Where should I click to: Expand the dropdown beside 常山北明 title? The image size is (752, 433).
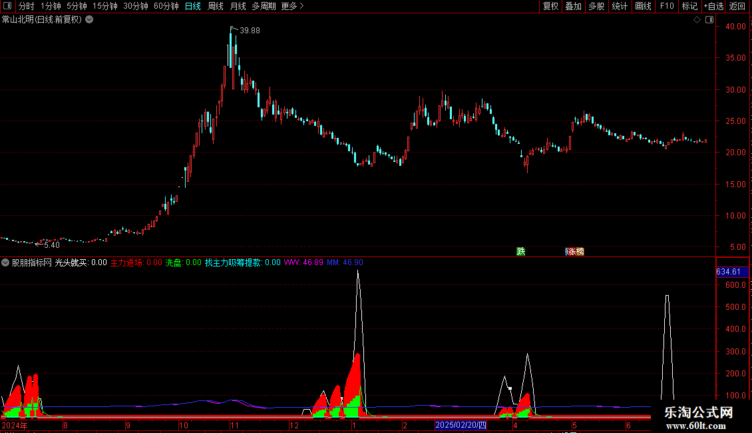(89, 20)
